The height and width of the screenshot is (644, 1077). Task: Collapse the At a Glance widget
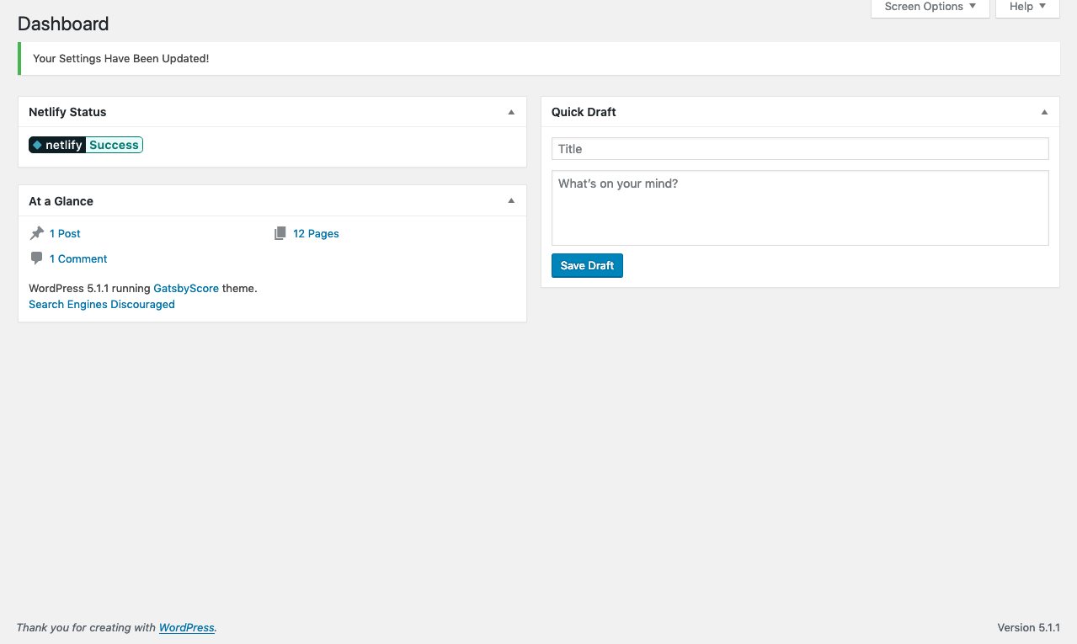pos(511,201)
